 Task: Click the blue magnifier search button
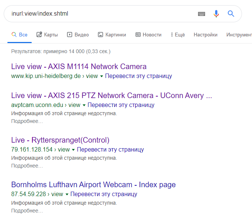(231, 14)
